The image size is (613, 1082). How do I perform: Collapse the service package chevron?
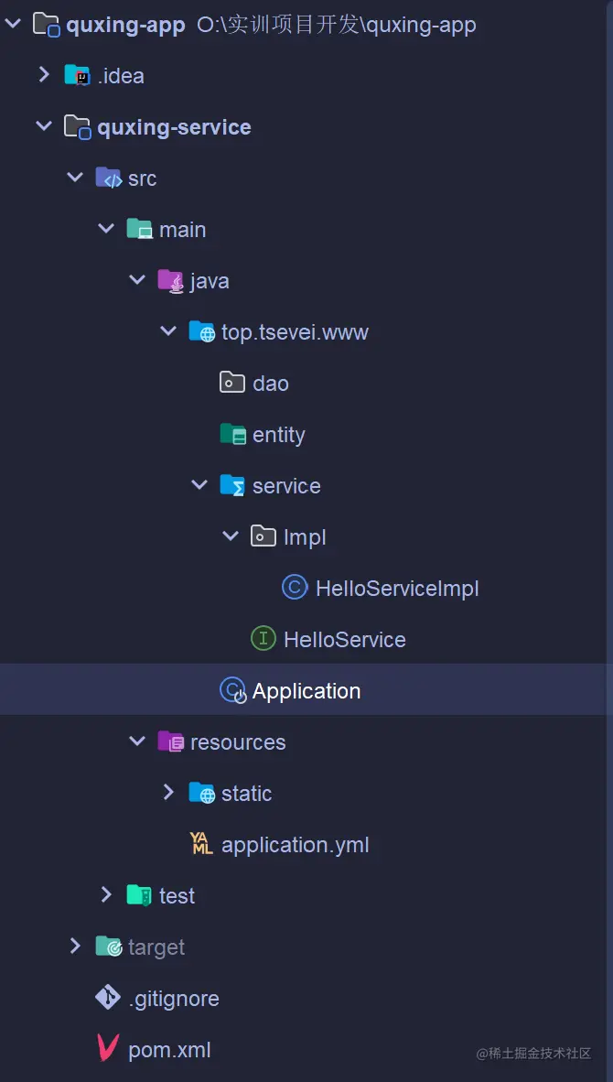tap(199, 485)
